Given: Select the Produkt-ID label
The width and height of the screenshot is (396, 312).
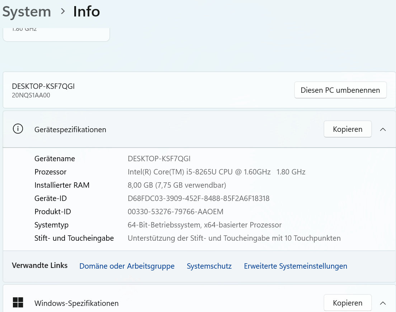Looking at the screenshot, I should pos(52,212).
